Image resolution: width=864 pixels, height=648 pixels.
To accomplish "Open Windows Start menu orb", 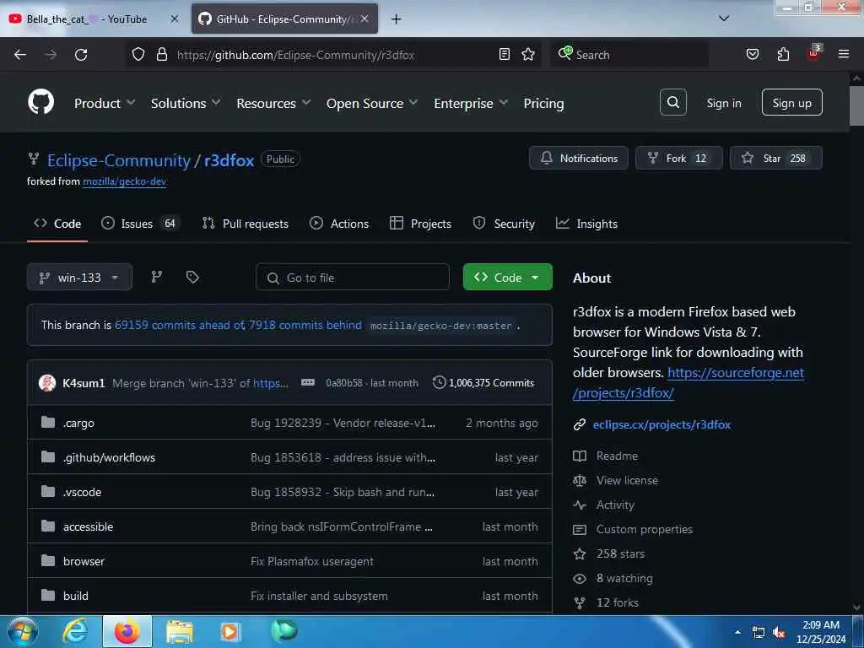I will 22,631.
